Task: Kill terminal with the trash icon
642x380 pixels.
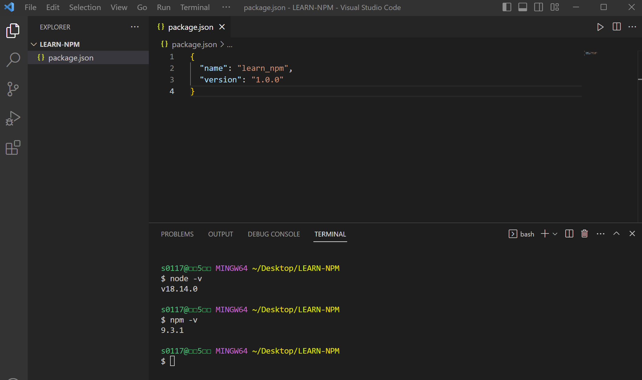Action: tap(584, 234)
